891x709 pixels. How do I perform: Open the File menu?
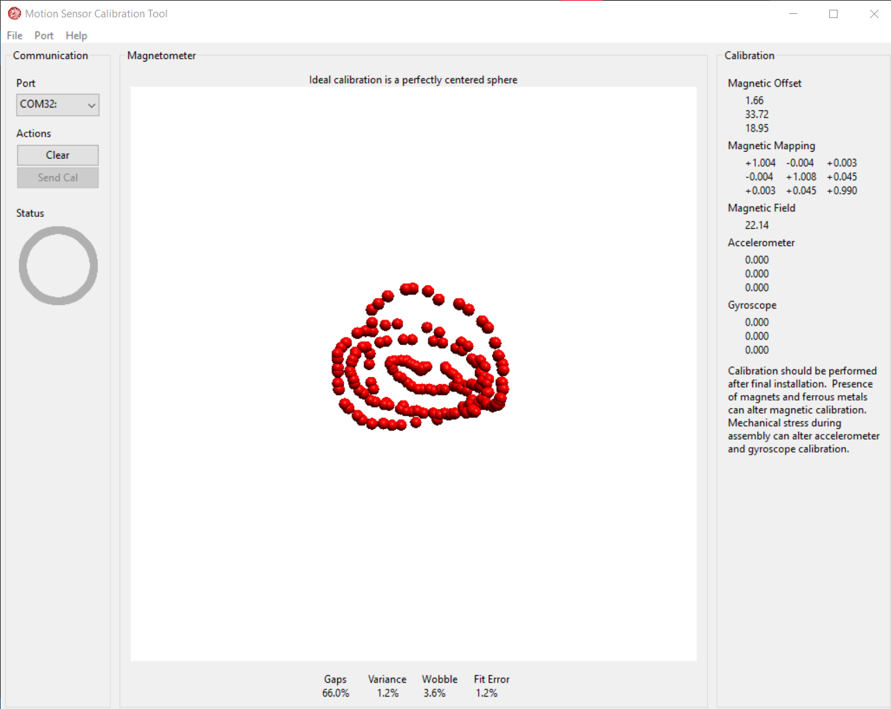click(15, 35)
